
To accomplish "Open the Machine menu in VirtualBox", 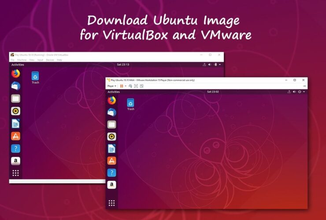I will coord(22,60).
